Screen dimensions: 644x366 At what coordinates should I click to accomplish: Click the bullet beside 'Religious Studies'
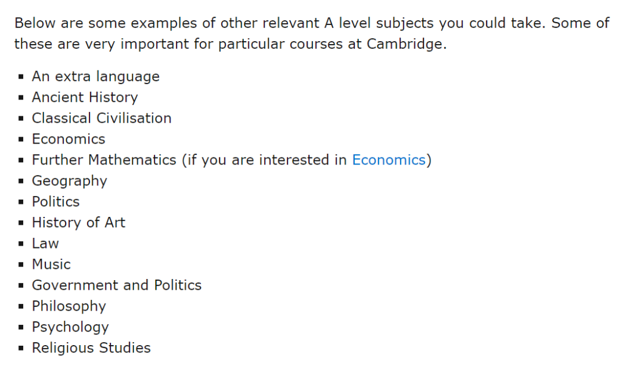[21, 348]
